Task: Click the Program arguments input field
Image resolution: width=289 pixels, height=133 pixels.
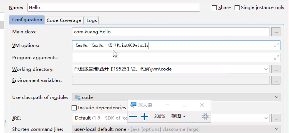Action: point(176,58)
